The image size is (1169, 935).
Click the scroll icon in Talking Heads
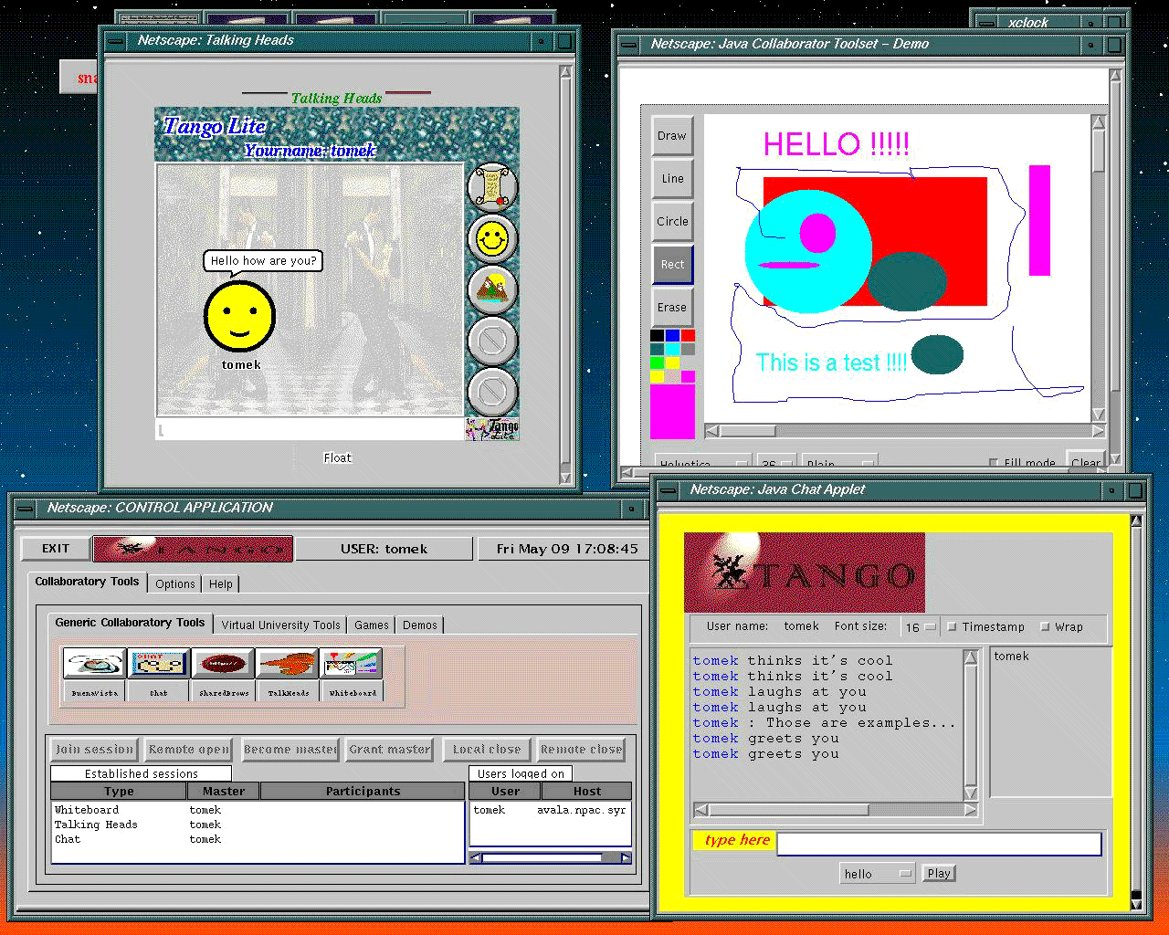coord(492,187)
